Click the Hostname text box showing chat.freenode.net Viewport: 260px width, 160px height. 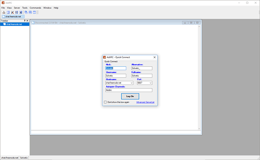tap(118, 83)
